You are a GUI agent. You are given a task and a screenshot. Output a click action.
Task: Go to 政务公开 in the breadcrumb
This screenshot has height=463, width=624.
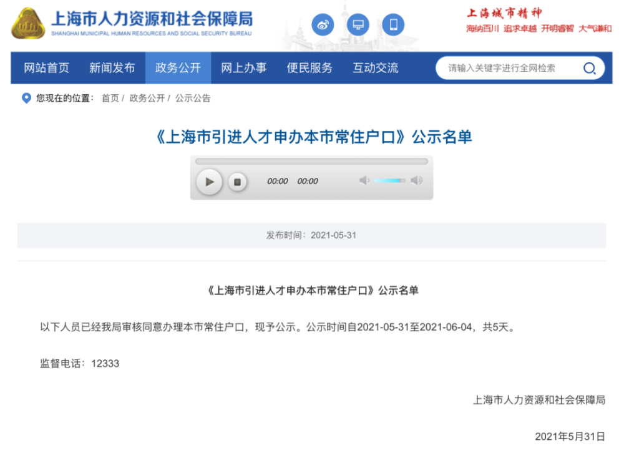(147, 98)
